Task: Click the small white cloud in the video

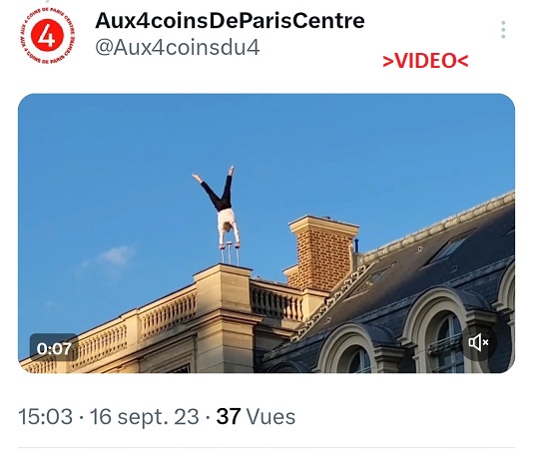Action: tap(111, 257)
